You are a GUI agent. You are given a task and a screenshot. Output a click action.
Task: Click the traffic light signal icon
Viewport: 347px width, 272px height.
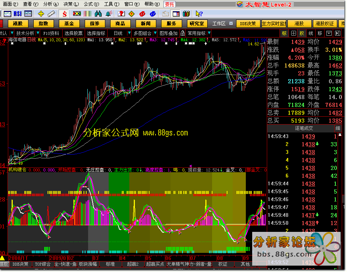click(77, 14)
